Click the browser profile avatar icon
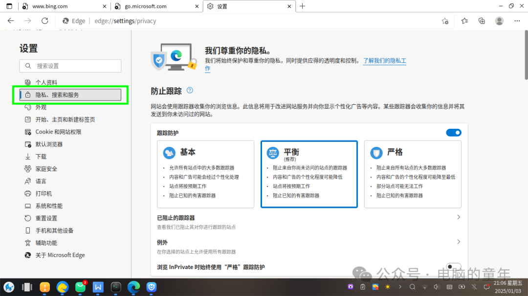This screenshot has height=296, width=528. pos(499,21)
